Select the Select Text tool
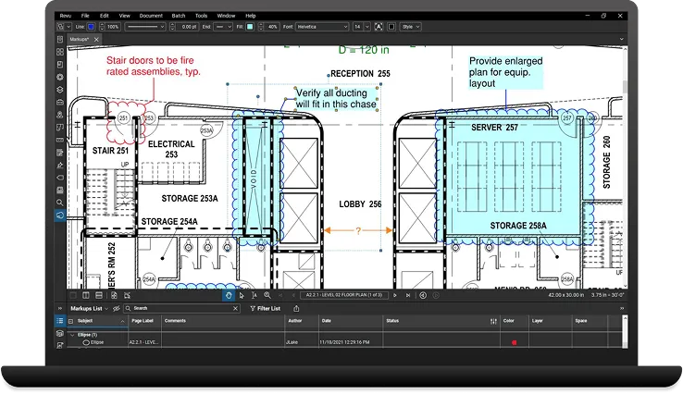Viewport: 683px width, 394px height. pyautogui.click(x=255, y=295)
